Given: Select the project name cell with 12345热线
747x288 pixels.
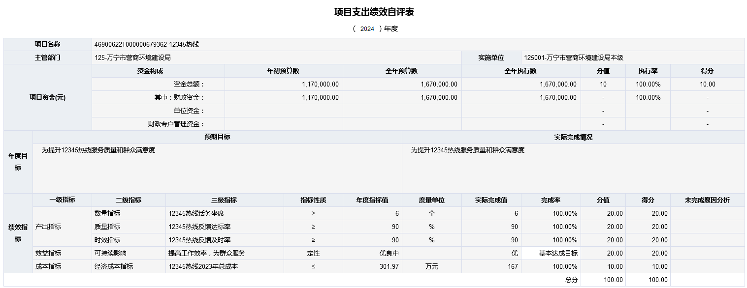Looking at the screenshot, I should point(147,45).
